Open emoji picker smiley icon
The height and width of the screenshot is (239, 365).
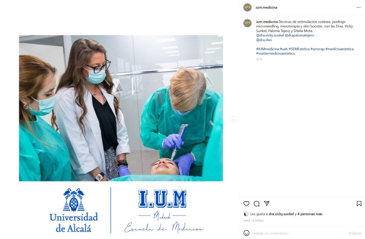(246, 233)
